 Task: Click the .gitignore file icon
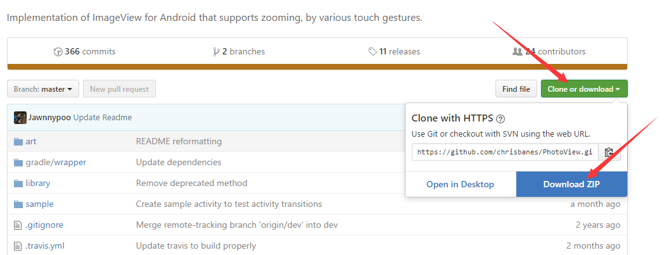coord(18,225)
